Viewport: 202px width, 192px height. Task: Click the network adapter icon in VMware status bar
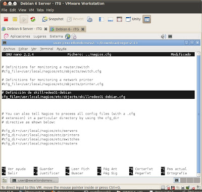pyautogui.click(x=178, y=187)
